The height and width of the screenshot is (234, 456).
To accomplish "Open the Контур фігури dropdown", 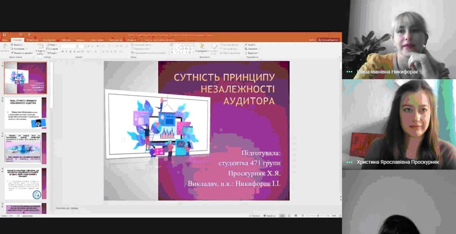I will (230, 49).
